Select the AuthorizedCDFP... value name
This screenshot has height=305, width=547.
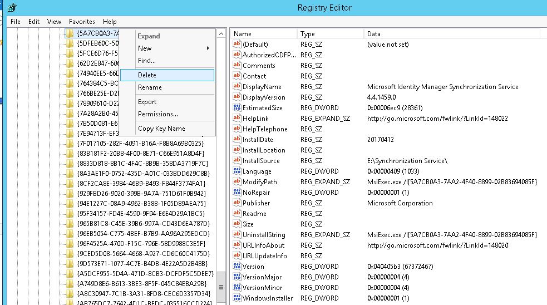coord(269,55)
